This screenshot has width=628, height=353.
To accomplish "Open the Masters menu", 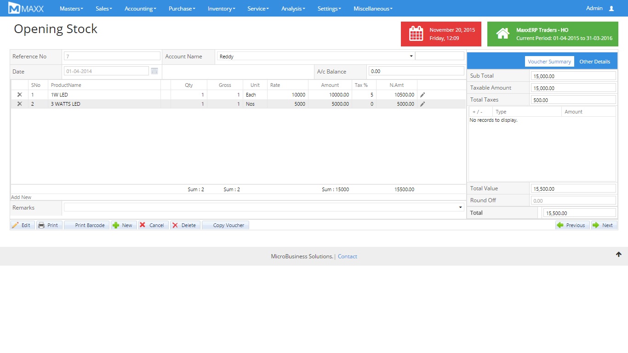I will (71, 9).
